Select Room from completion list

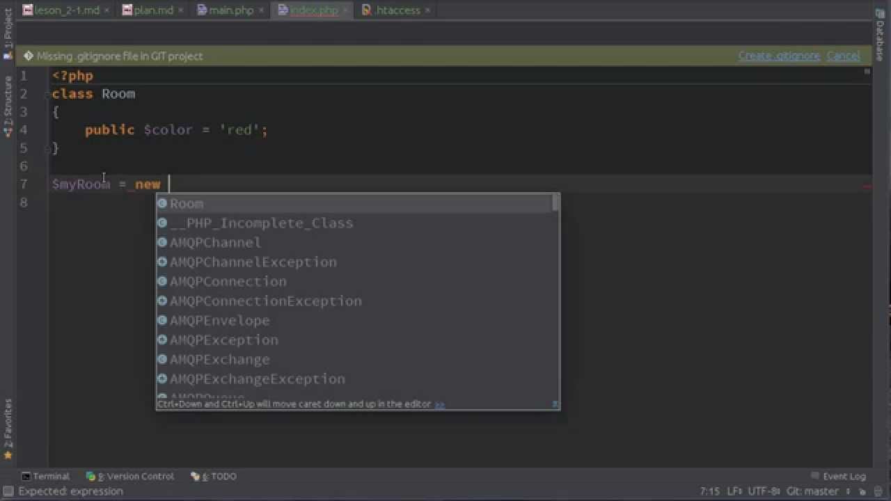[x=354, y=203]
